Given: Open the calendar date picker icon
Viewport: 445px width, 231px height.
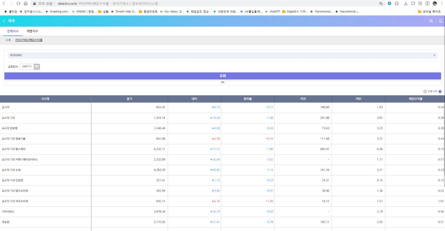Looking at the screenshot, I should click(37, 67).
